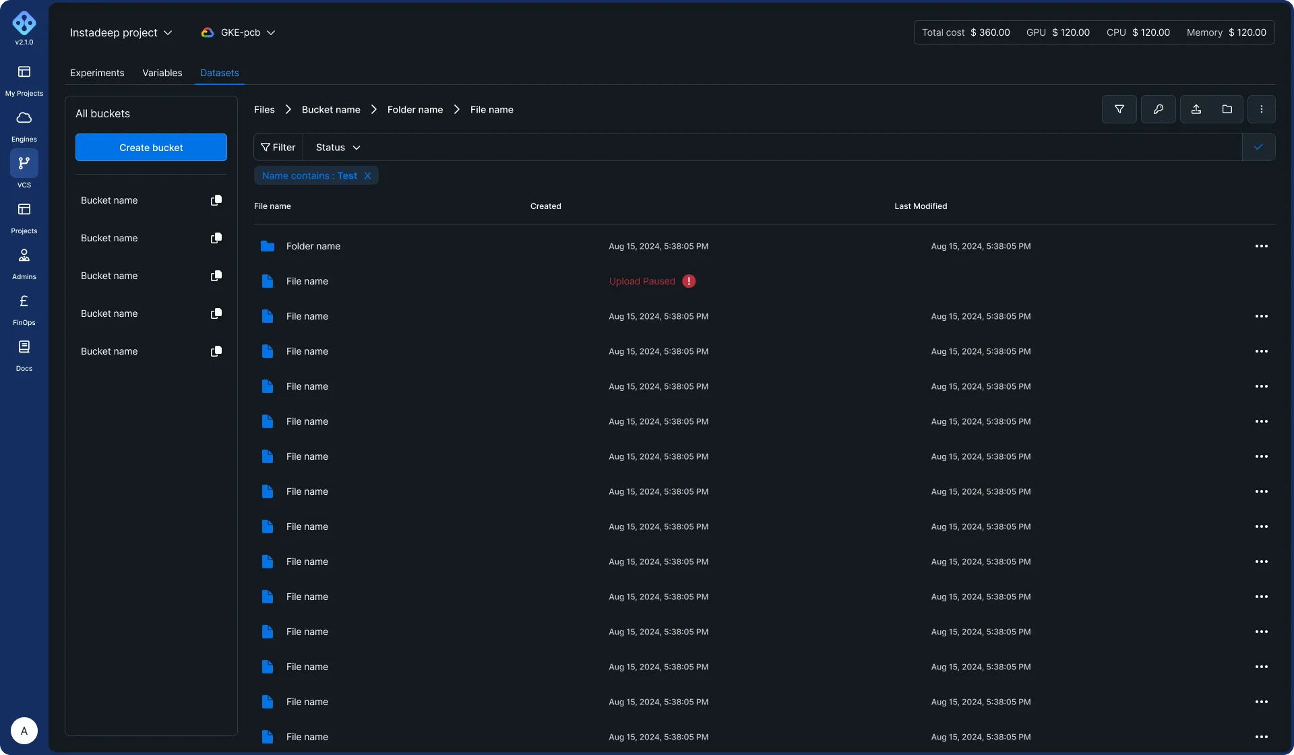Switch to the Variables tab
Screen dimensions: 1294x755
pyautogui.click(x=162, y=73)
